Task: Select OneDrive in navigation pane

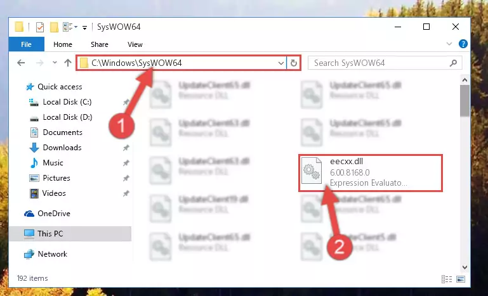Action: (54, 214)
